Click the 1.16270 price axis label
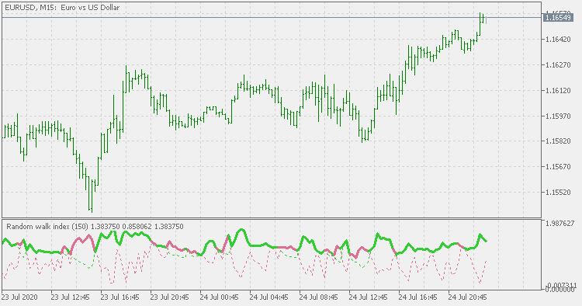 558,65
